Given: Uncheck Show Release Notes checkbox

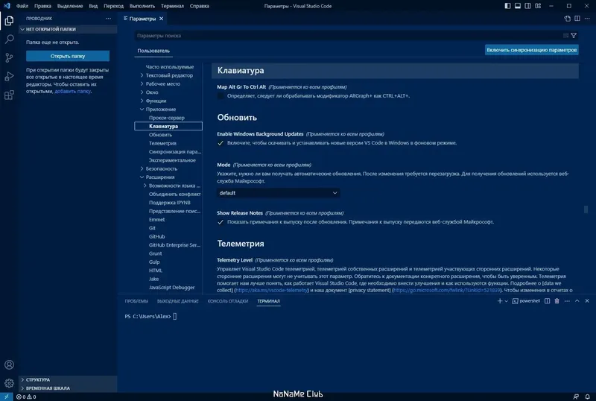Looking at the screenshot, I should [x=221, y=222].
